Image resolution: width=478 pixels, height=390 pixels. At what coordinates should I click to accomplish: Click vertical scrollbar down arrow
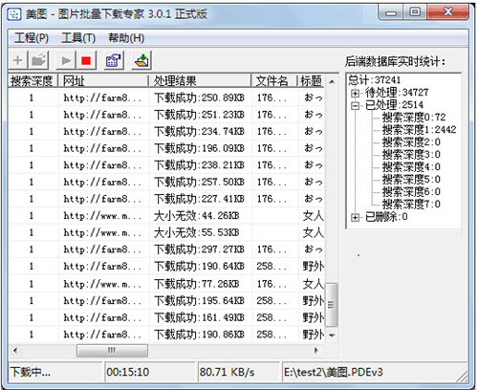pos(332,336)
